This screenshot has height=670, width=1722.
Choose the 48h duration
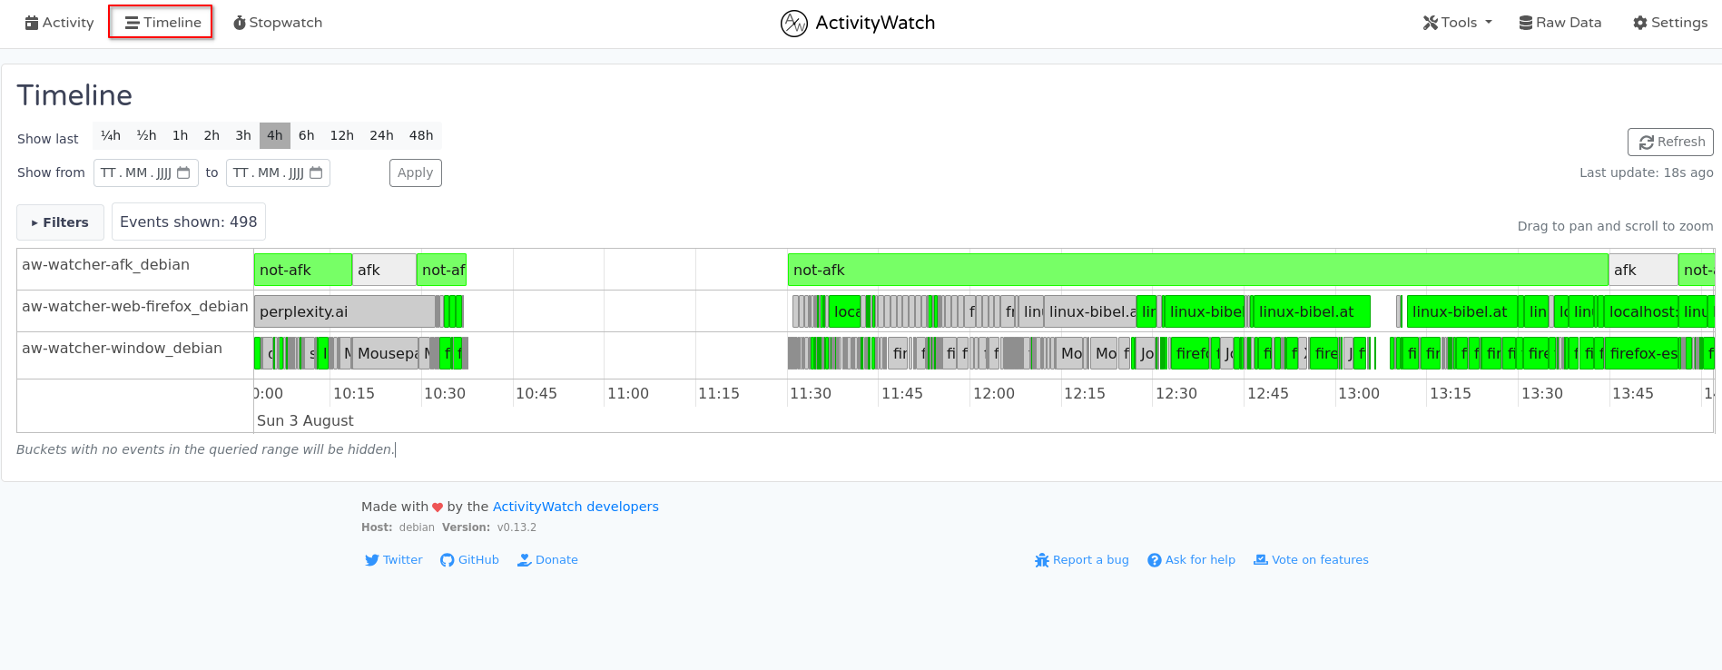421,135
